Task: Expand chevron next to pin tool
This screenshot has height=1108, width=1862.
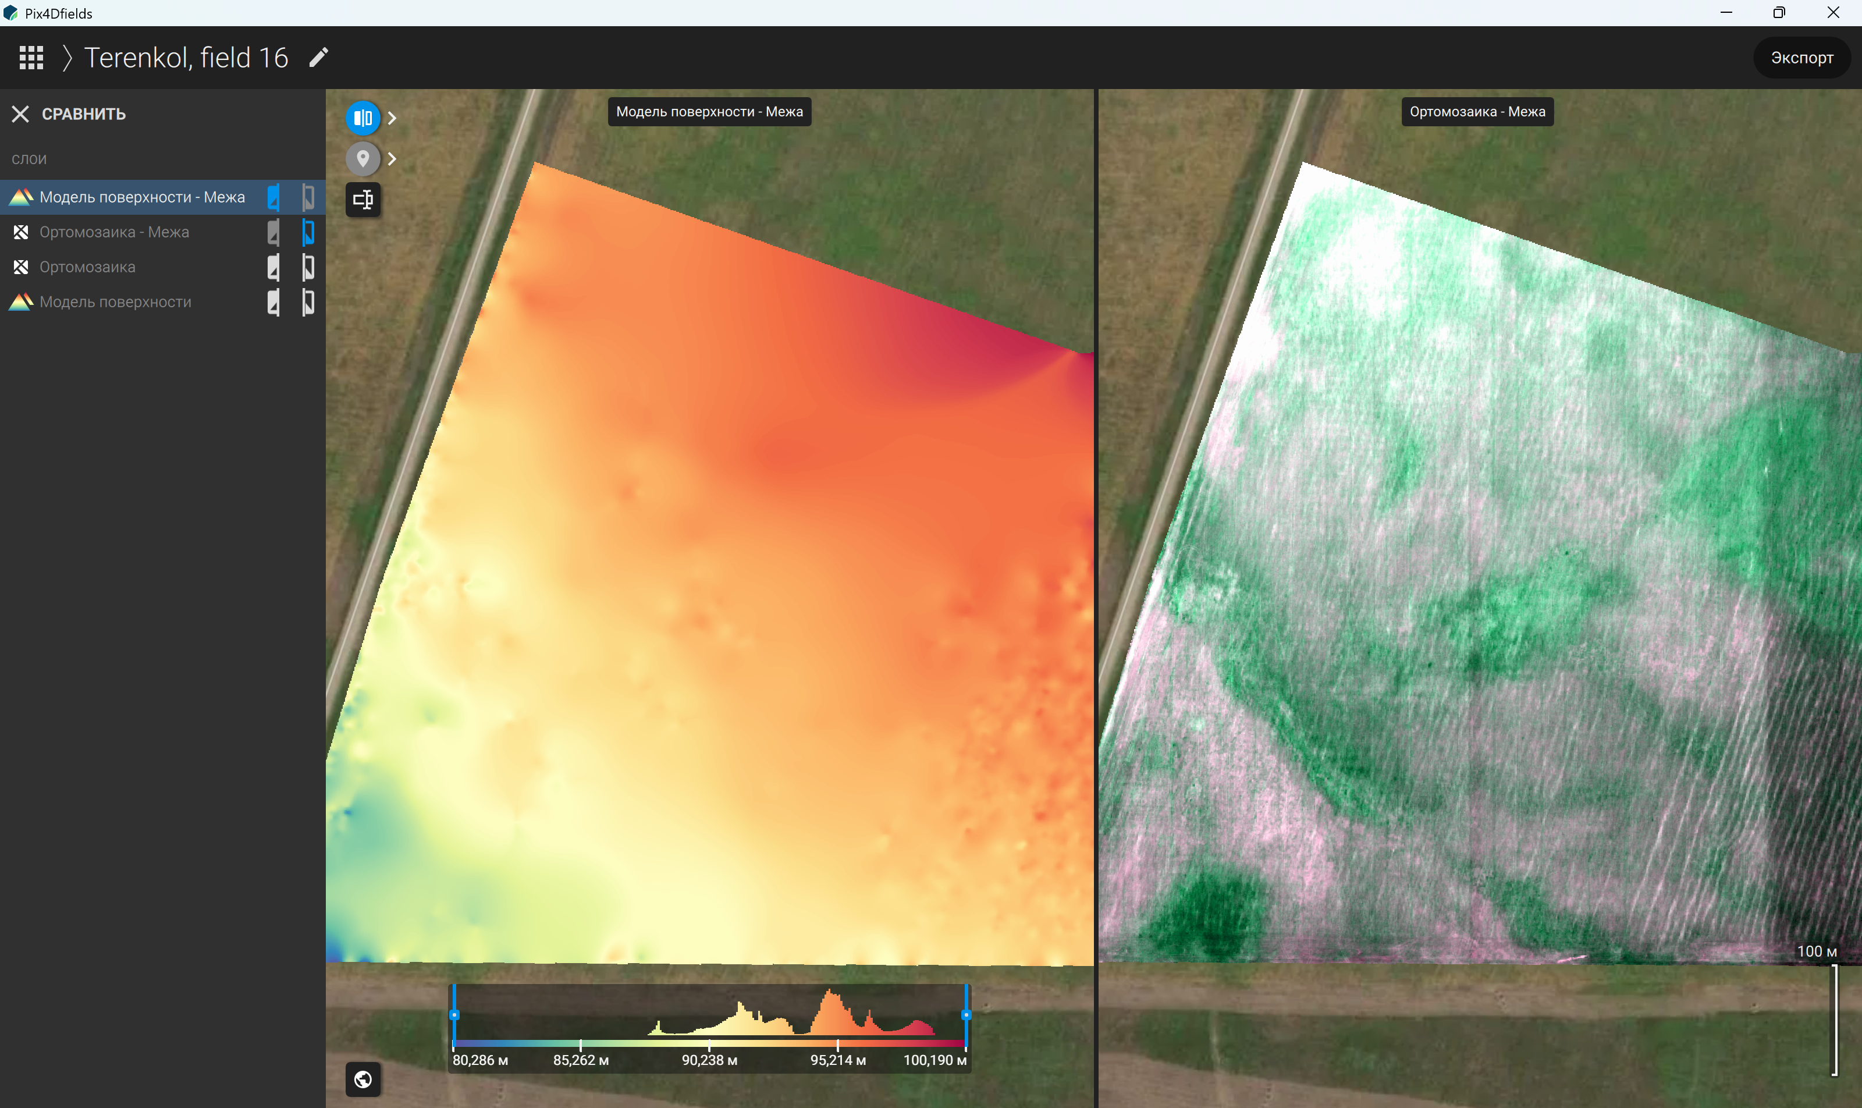Action: (392, 158)
